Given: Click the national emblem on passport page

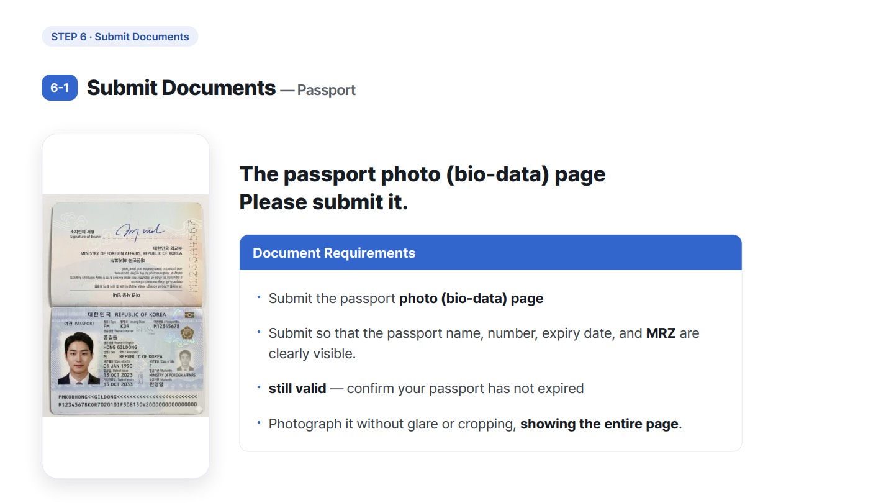Looking at the screenshot, I should click(187, 332).
